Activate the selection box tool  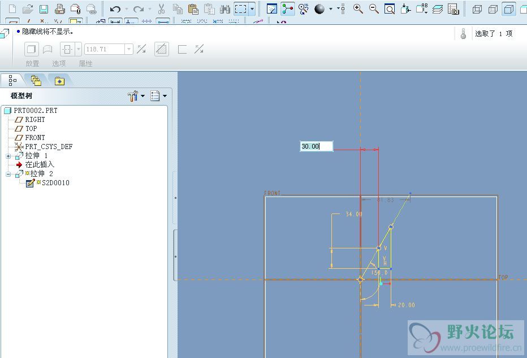point(241,9)
